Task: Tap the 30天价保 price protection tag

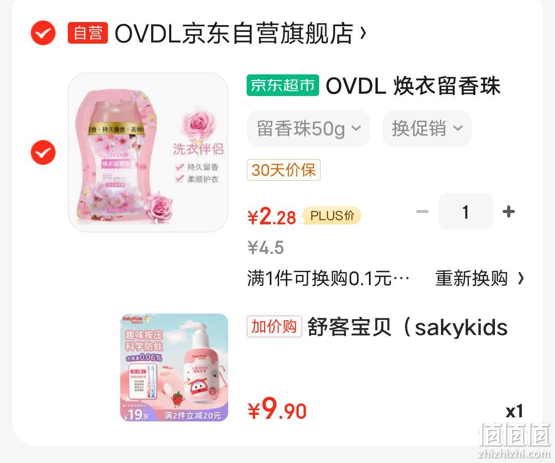Action: (x=284, y=170)
